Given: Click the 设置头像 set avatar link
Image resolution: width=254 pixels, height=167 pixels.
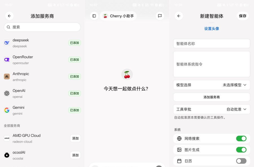Looking at the screenshot, I should click(212, 29).
